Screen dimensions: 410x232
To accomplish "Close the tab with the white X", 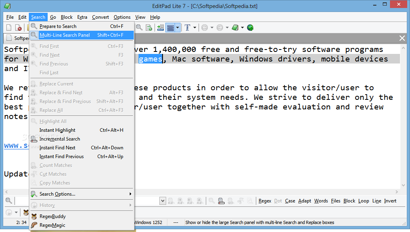I will (402, 38).
